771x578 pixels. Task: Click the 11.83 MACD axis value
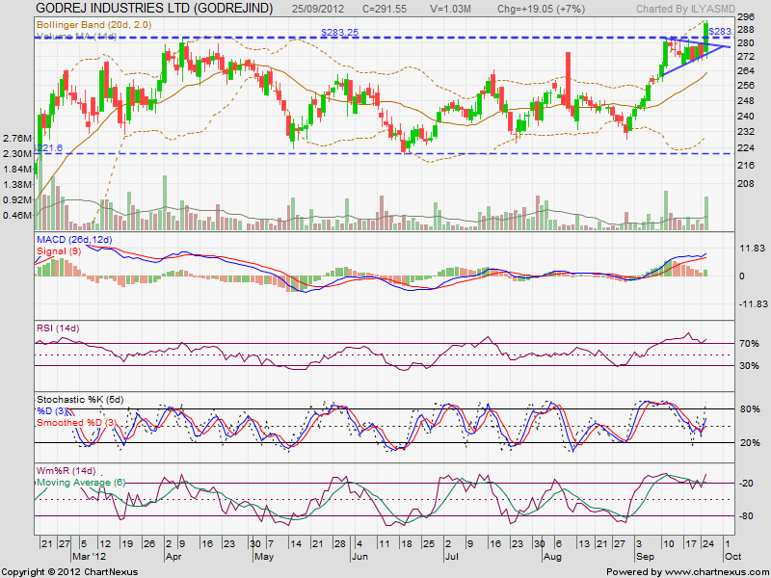(753, 249)
